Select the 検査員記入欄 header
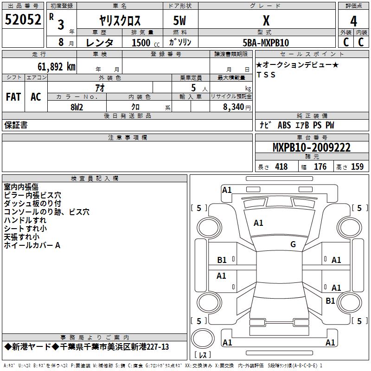This screenshot has width=371, height=371. 95,179
